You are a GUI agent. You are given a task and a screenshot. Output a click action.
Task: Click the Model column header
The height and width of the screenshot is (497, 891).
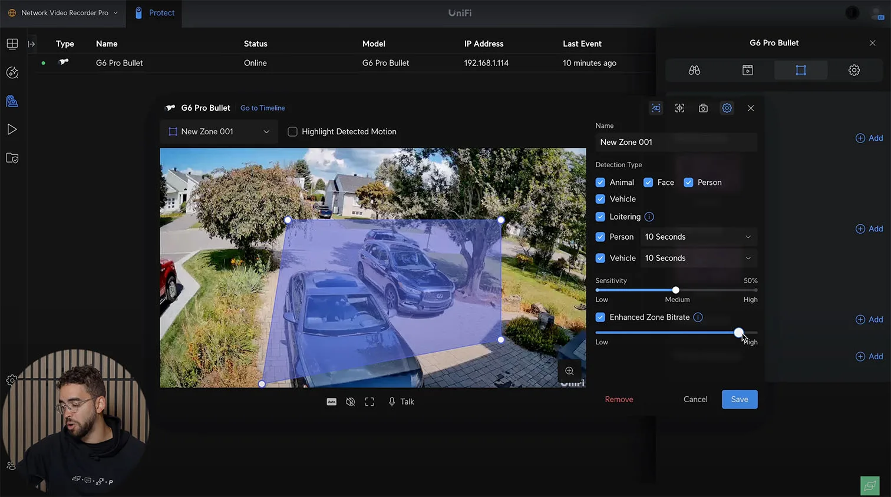374,44
